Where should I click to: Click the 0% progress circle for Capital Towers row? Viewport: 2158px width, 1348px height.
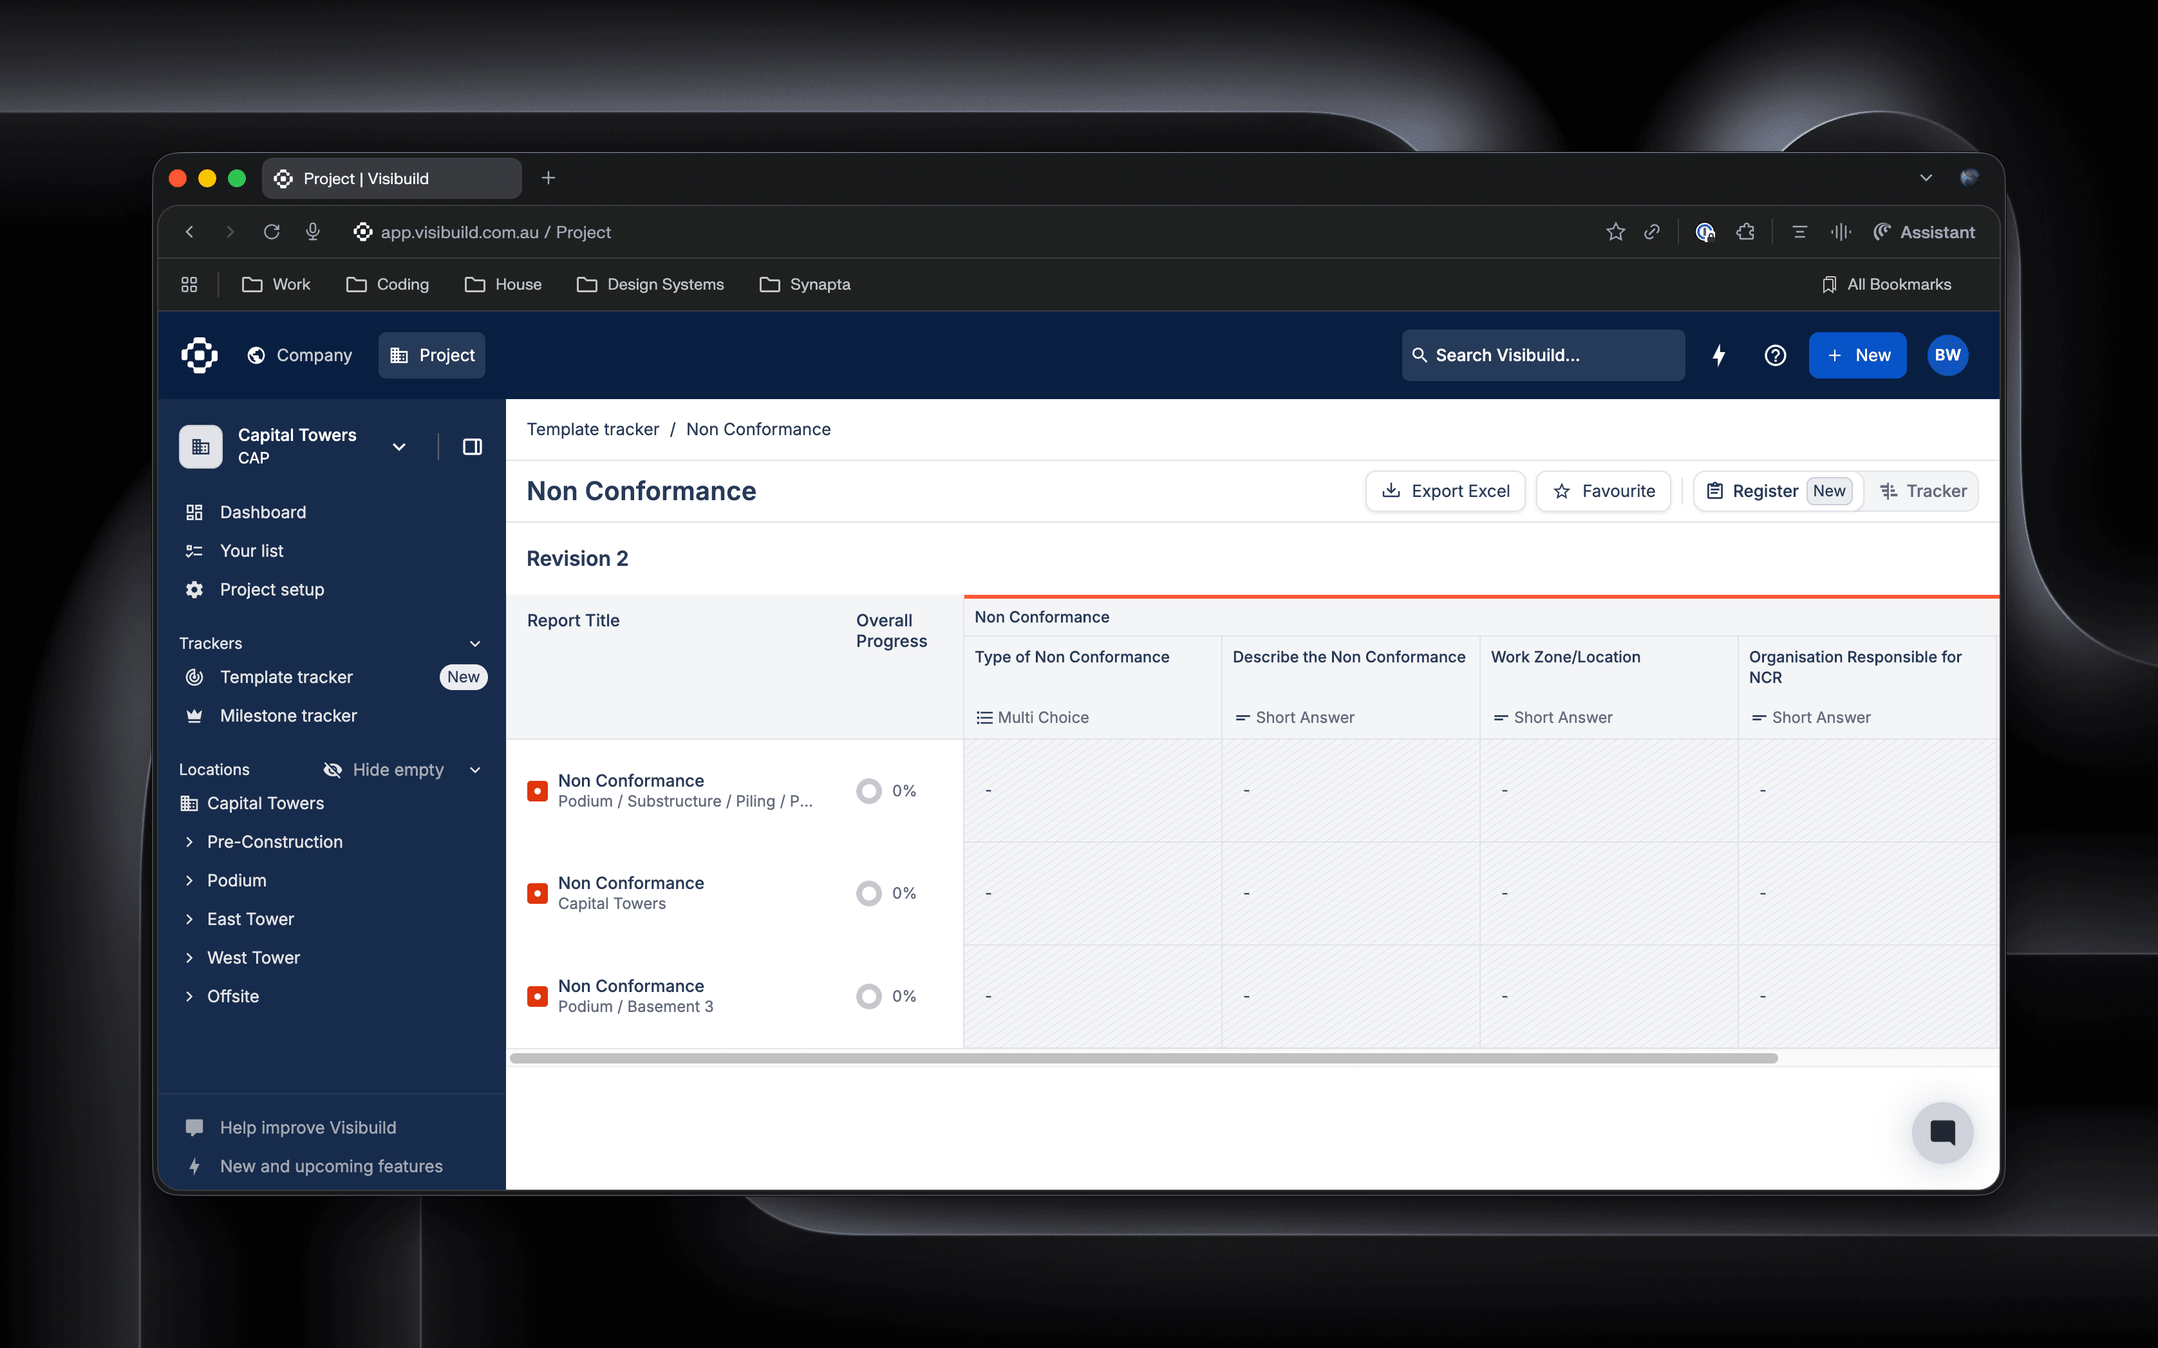coord(868,892)
